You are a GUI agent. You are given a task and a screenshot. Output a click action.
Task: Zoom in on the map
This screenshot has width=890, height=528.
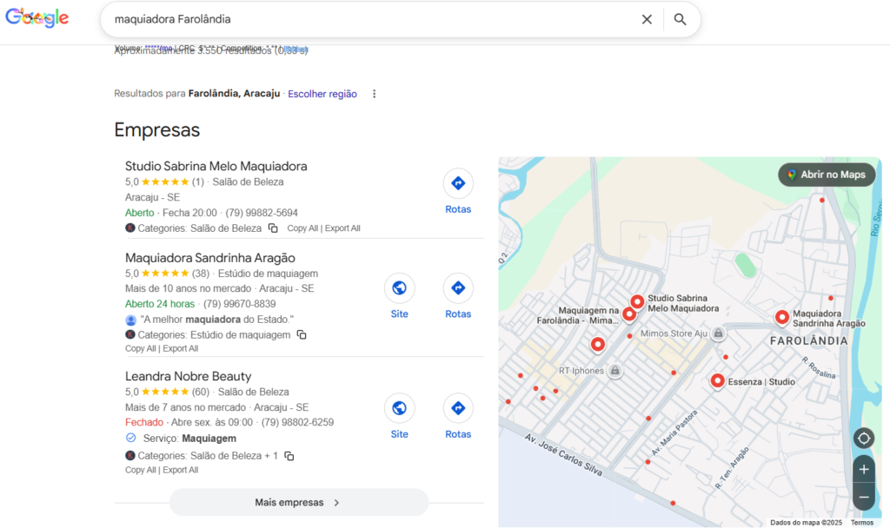click(x=863, y=470)
